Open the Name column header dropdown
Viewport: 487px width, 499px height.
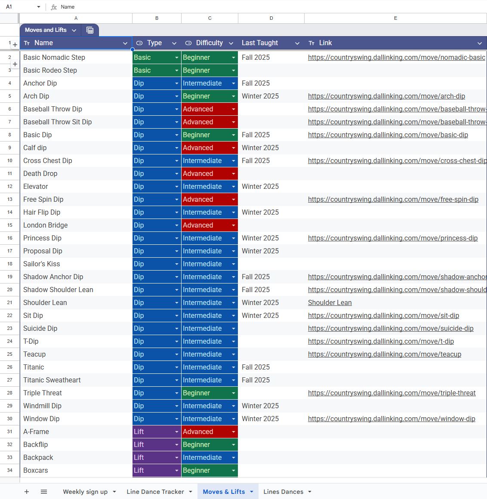(125, 43)
